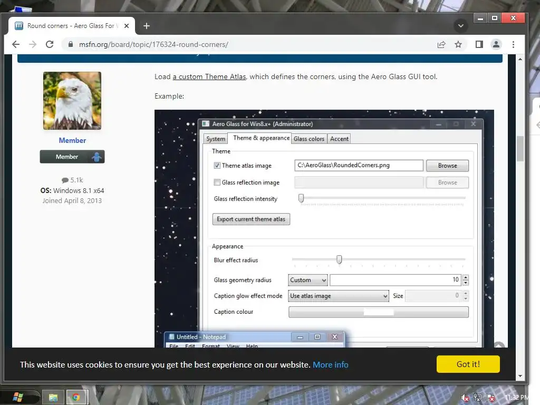Click the Blur effect radius slider handle
The width and height of the screenshot is (540, 405).
[x=339, y=259]
